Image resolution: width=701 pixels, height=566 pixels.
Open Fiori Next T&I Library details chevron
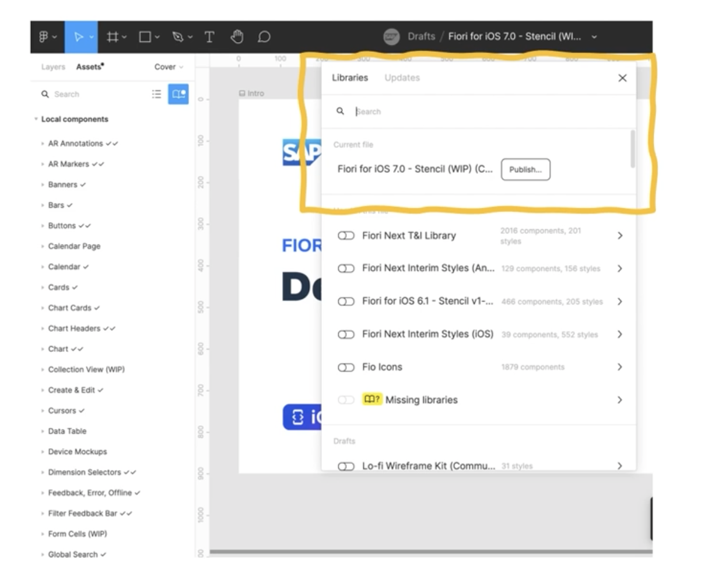point(620,236)
